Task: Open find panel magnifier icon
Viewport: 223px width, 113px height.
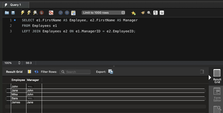Action: pyautogui.click(x=149, y=13)
